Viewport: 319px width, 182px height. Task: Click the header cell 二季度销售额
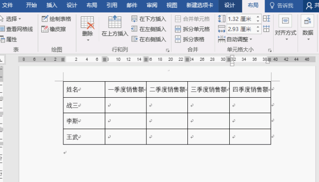point(167,89)
